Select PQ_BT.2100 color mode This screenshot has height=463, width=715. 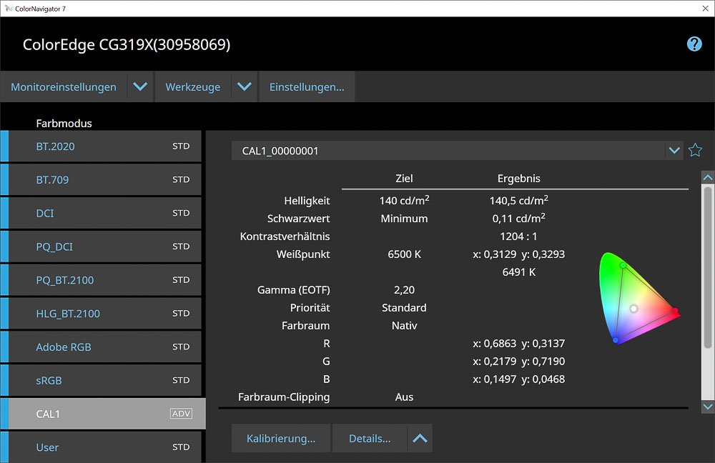tap(101, 280)
